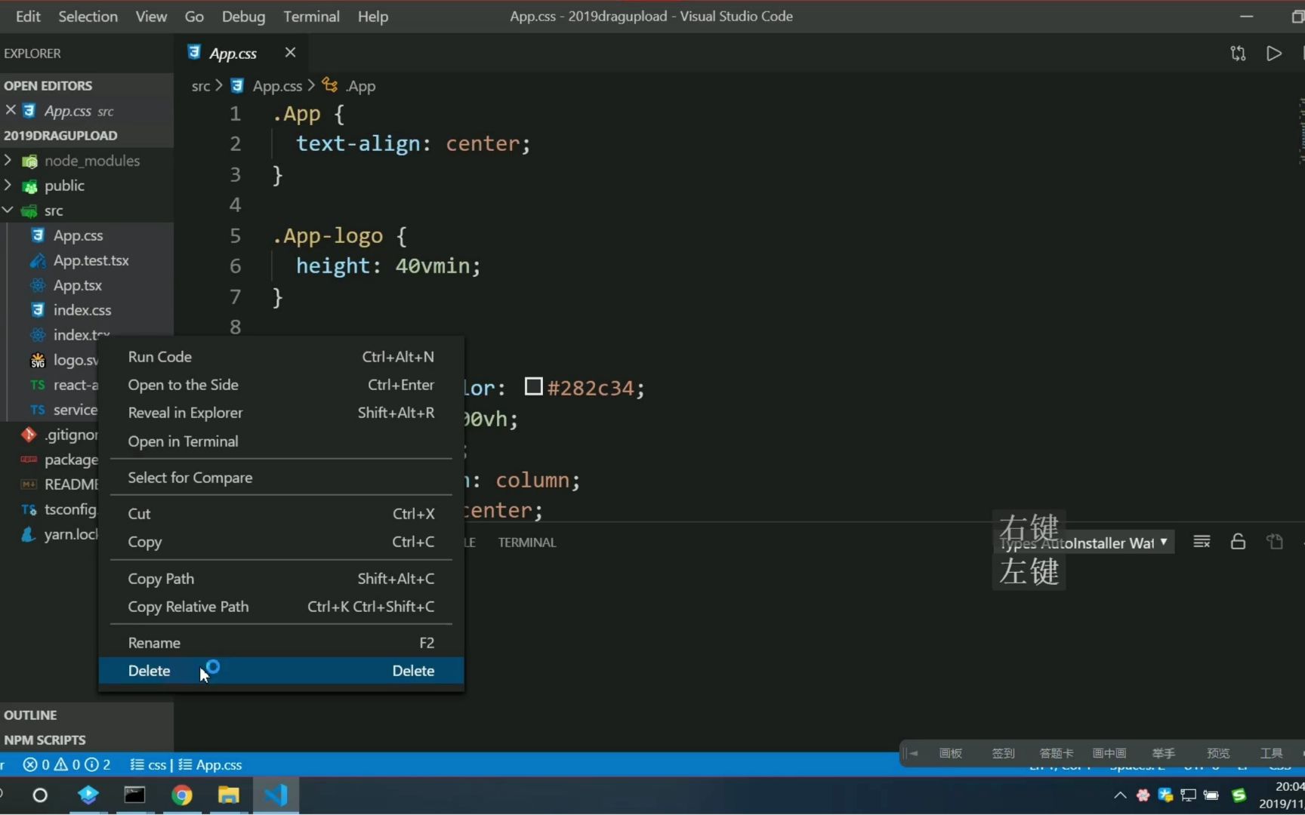Expand the public folder

8,185
